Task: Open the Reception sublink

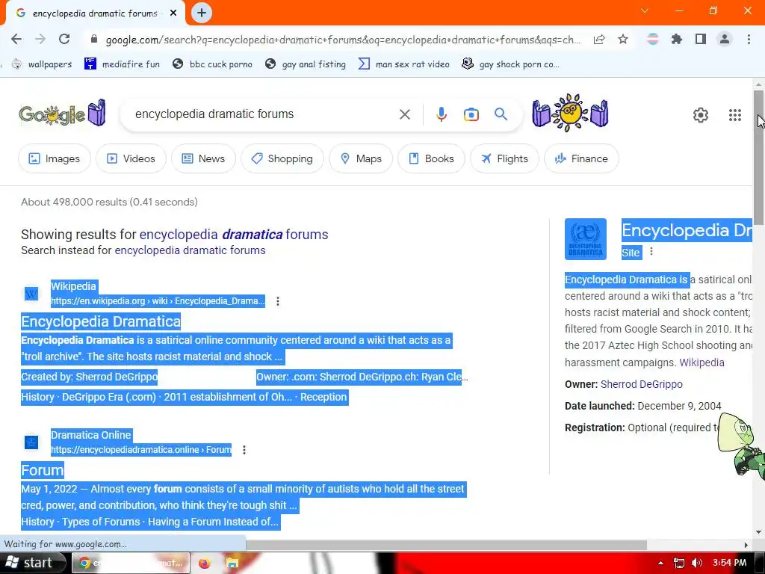Action: tap(323, 397)
